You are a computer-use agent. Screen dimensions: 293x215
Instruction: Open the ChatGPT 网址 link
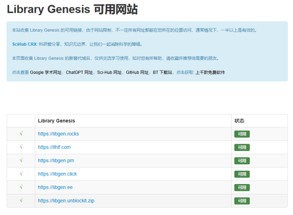click(x=79, y=72)
